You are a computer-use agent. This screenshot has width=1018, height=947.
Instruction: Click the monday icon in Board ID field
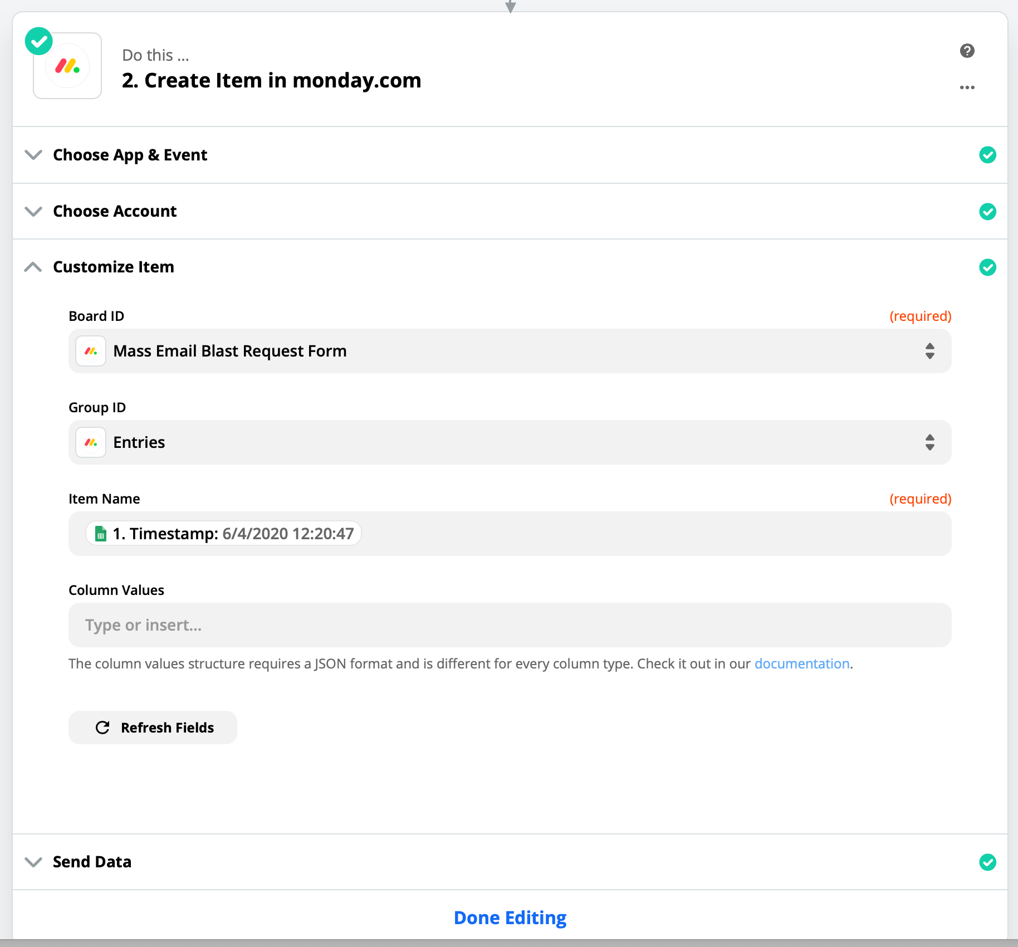pyautogui.click(x=91, y=351)
